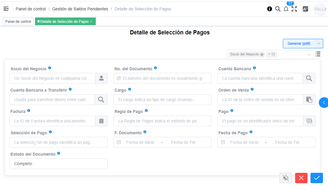Open Gestión de Saldos Pendientes breadcrumb link
This screenshot has height=190, width=328.
click(80, 9)
